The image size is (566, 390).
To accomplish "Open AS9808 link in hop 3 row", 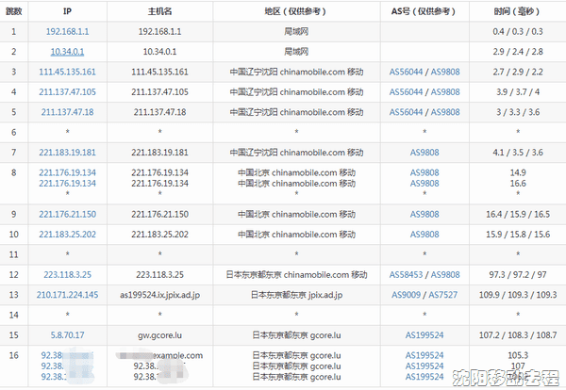I will click(445, 73).
